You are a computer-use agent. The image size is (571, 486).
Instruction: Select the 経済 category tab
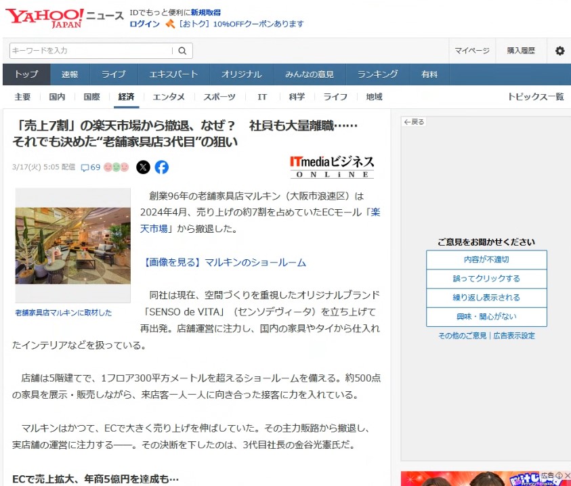tap(126, 97)
